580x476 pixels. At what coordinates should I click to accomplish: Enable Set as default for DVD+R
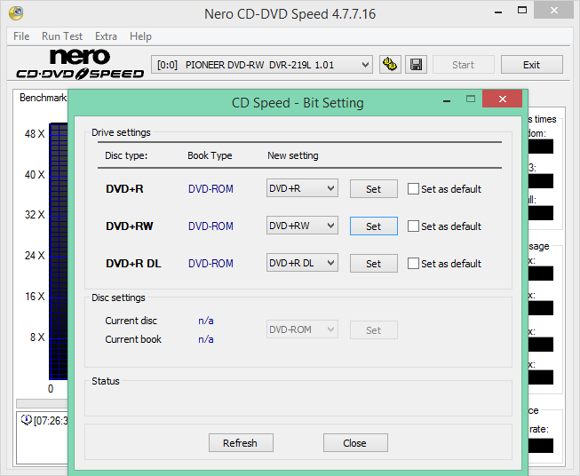tap(413, 188)
